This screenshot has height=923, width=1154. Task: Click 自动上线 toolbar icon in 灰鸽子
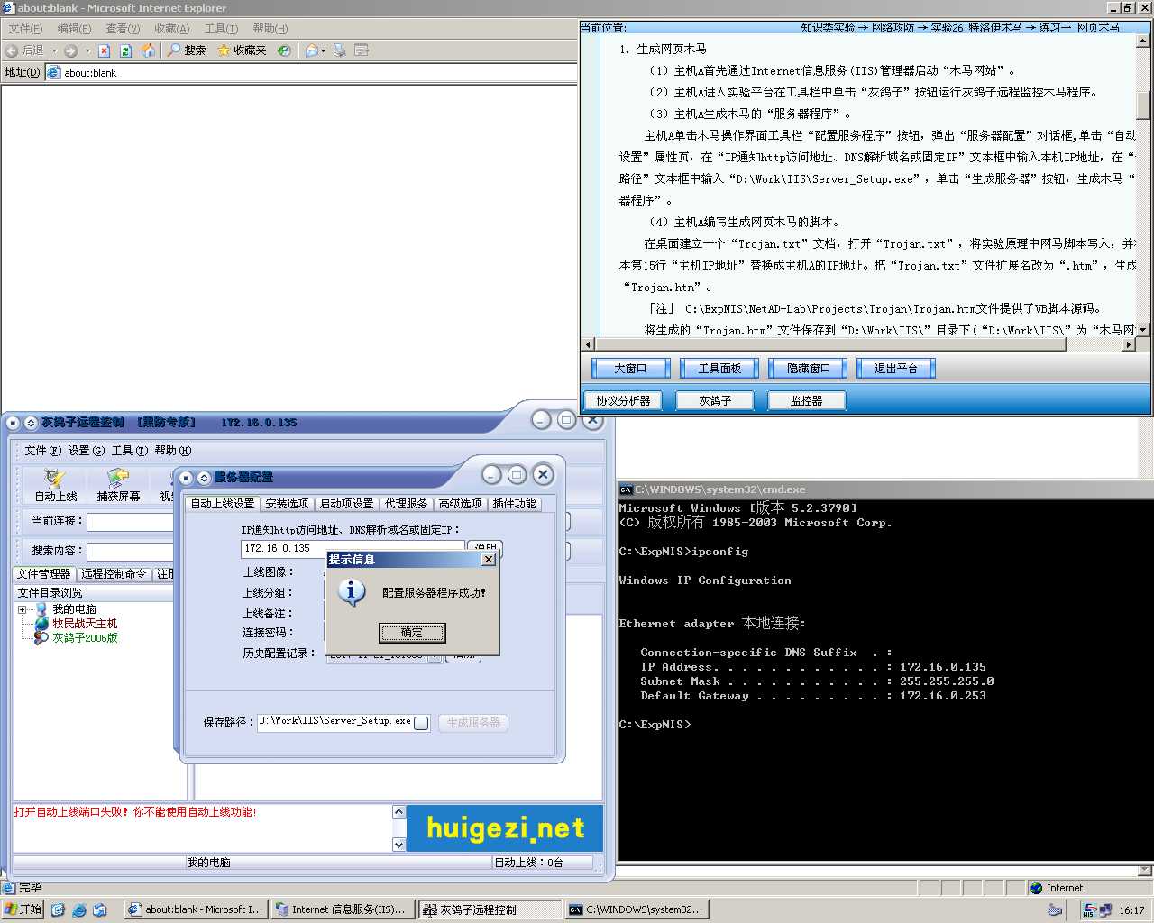56,485
